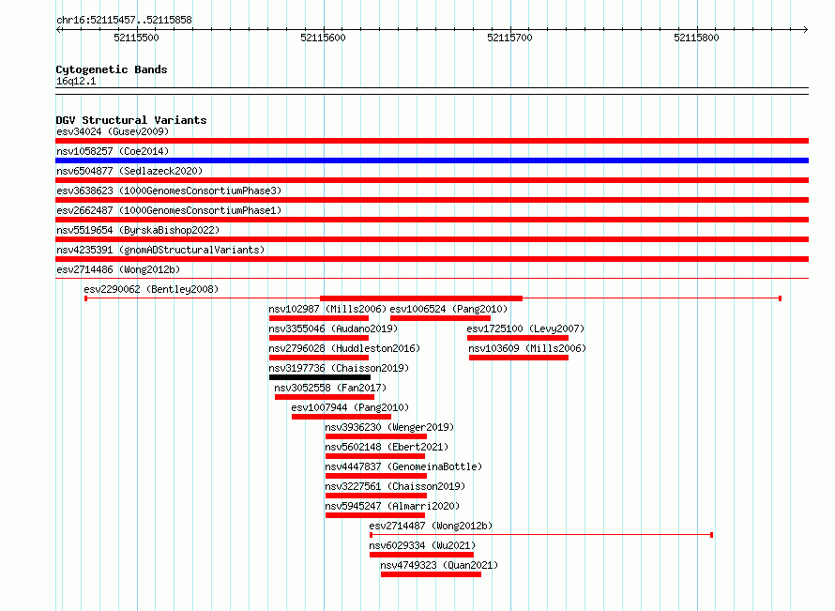Click the DGV Structural Variants track title
The height and width of the screenshot is (611, 835).
tap(131, 120)
